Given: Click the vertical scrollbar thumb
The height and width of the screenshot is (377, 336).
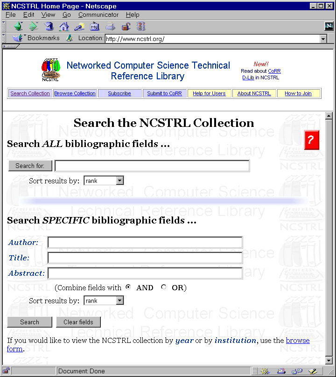Looking at the screenshot, I should [x=329, y=238].
